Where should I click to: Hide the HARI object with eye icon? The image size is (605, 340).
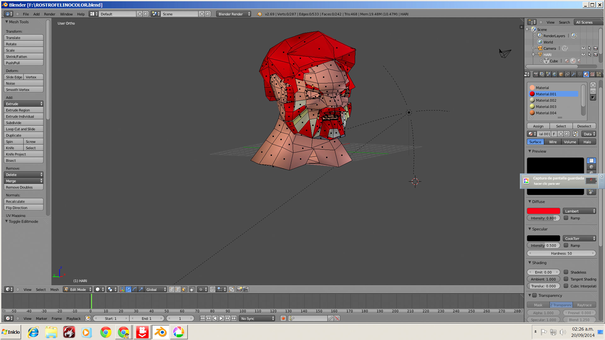point(583,54)
